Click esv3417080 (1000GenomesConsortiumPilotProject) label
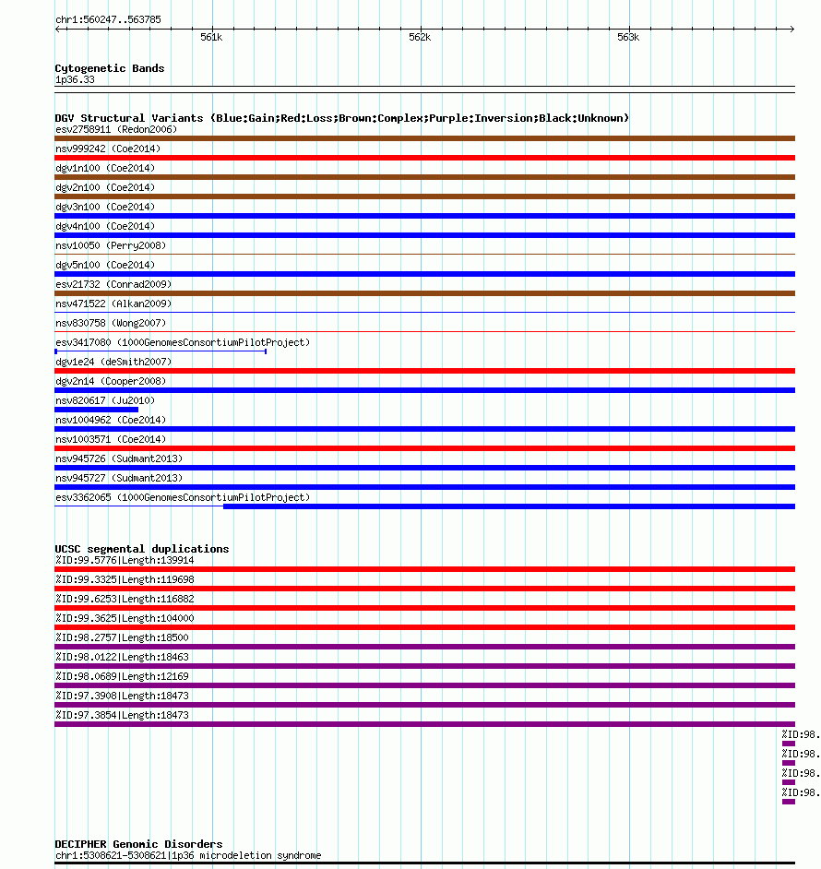 pos(183,342)
